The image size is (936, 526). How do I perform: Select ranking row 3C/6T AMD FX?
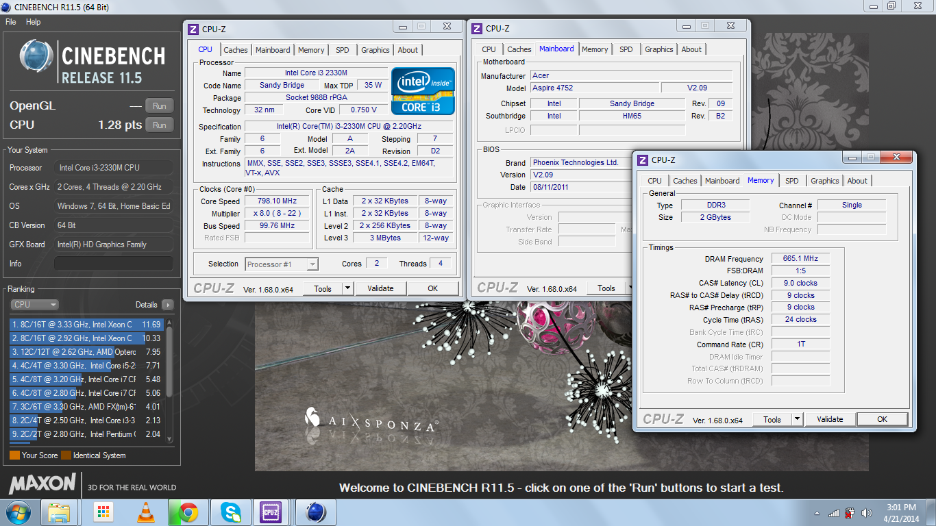86,407
